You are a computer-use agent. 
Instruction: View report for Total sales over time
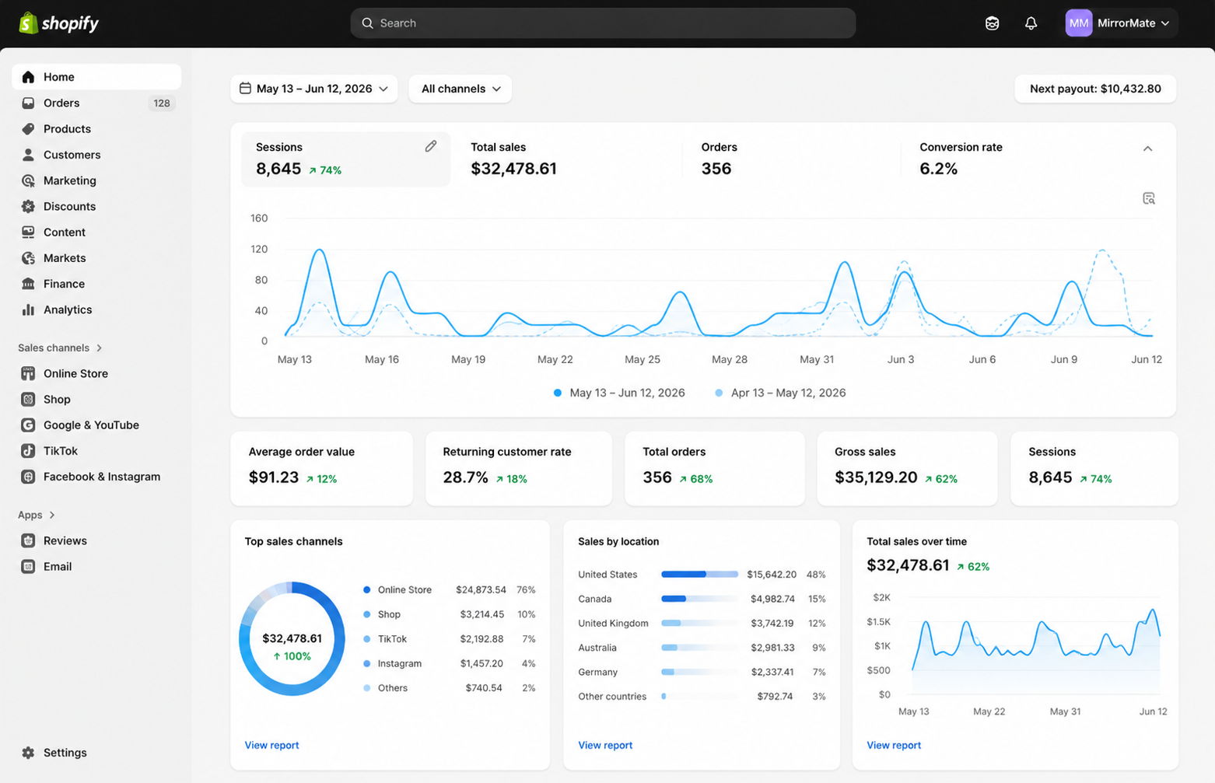[894, 745]
